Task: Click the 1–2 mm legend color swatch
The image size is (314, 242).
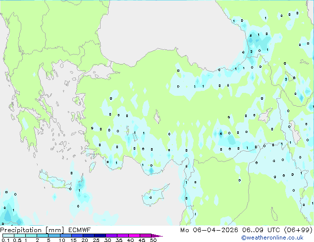Action: 31,236
